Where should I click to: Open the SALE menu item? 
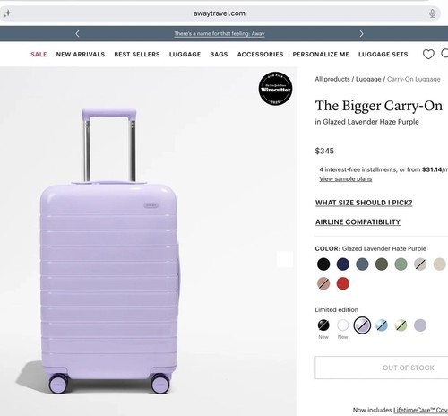tap(39, 55)
